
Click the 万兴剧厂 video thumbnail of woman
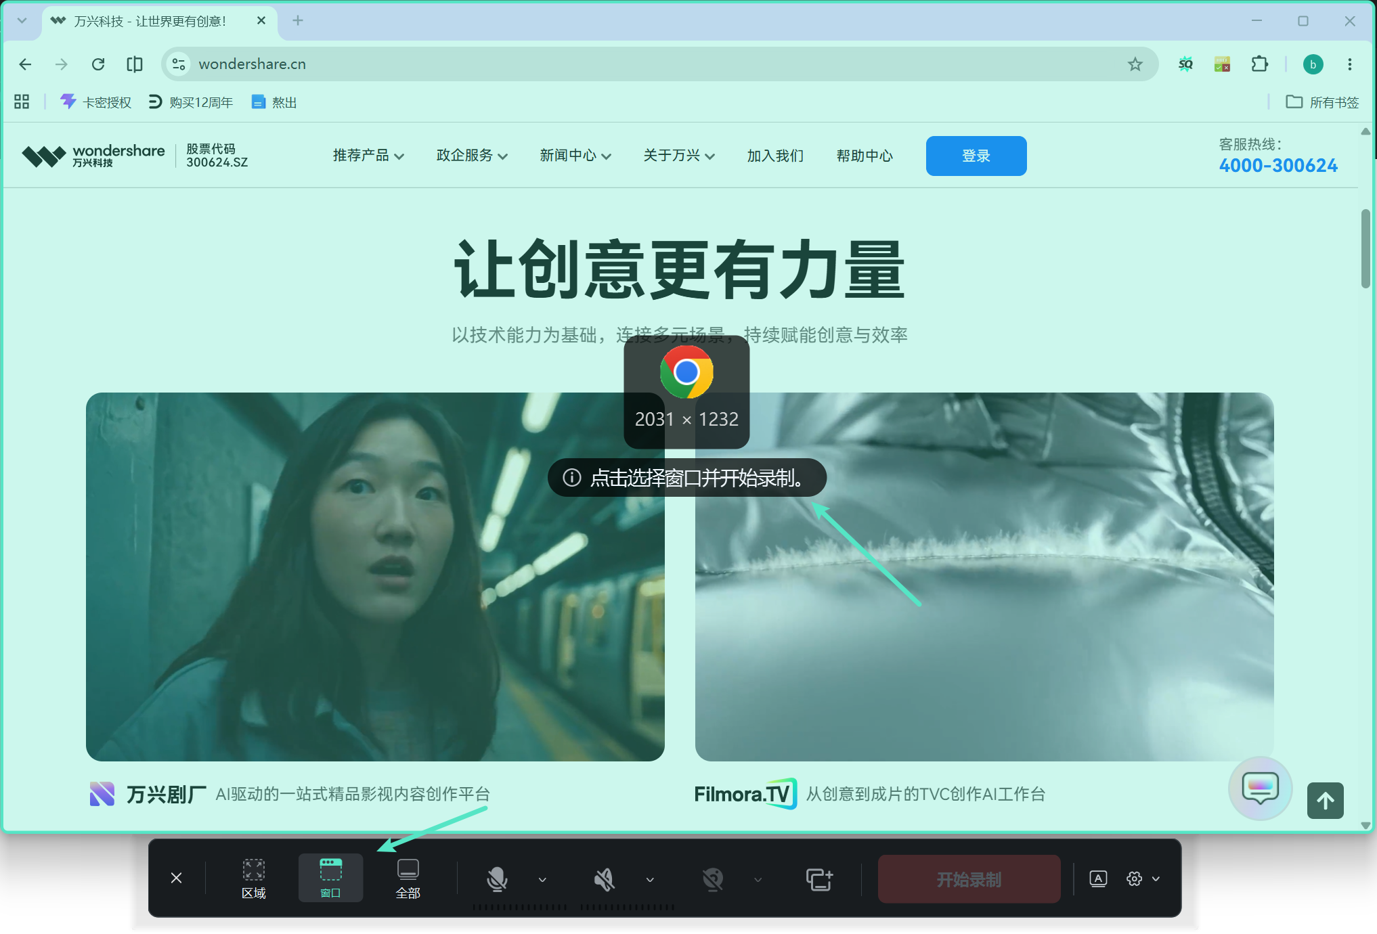click(x=375, y=577)
